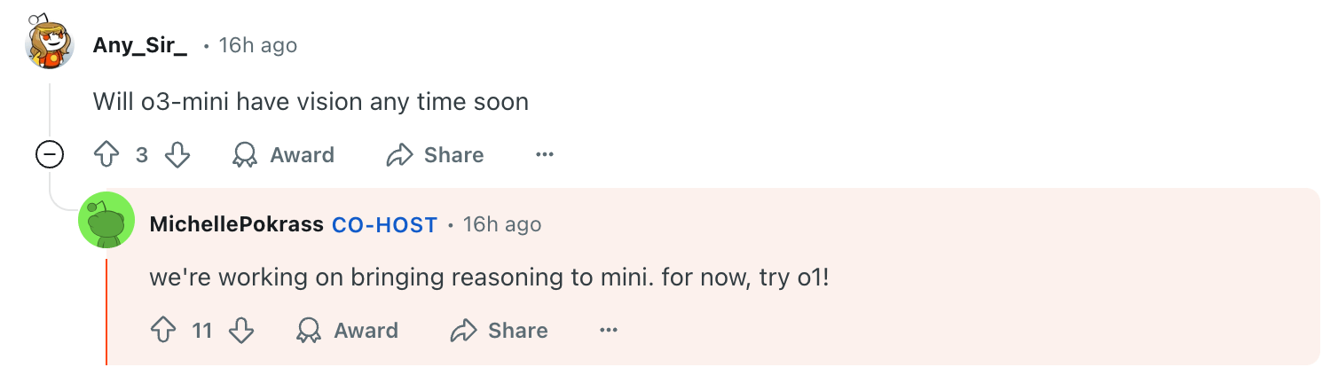Click Any_Sir_ avatar image
1338x383 pixels.
pos(49,43)
